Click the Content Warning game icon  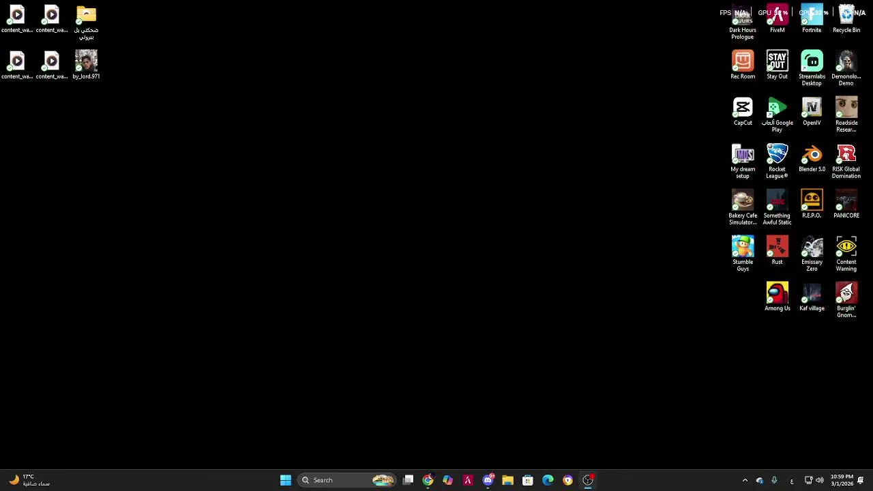pyautogui.click(x=846, y=254)
